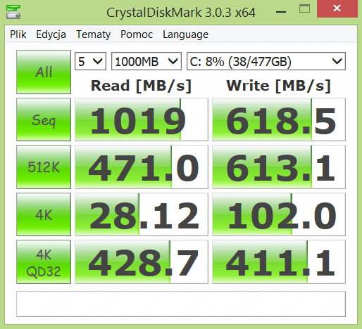
Task: Open the test size dropdown showing 1000MB
Action: pos(146,61)
